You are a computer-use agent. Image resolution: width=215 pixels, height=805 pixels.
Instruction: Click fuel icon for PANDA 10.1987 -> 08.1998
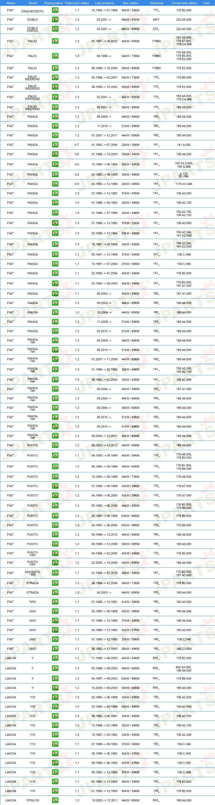click(x=55, y=244)
